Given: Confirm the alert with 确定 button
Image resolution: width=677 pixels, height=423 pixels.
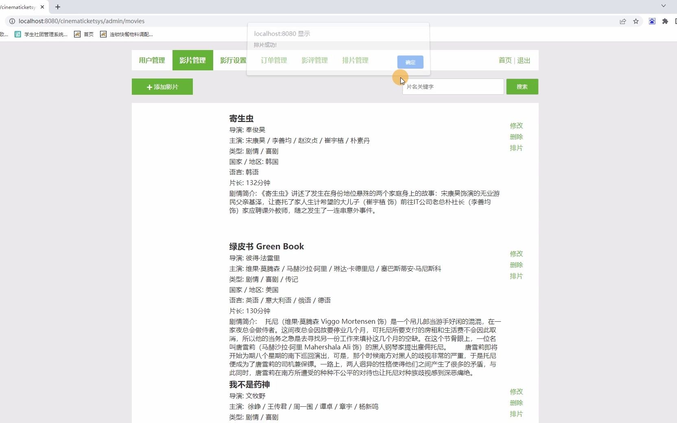Looking at the screenshot, I should point(410,62).
